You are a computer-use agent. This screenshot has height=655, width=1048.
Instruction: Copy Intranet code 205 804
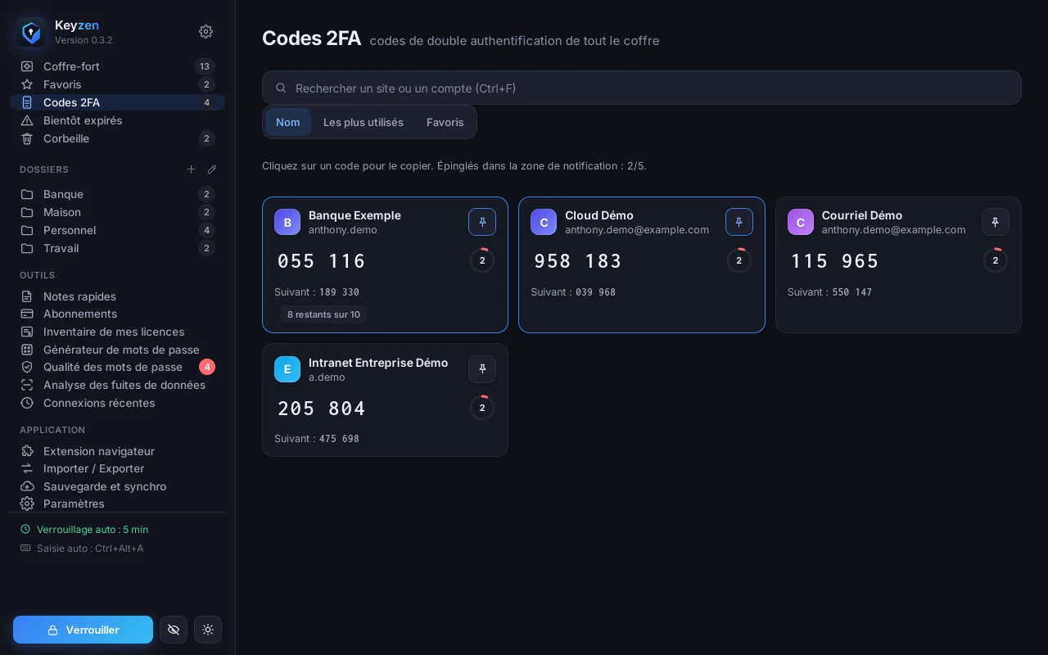[x=322, y=409]
